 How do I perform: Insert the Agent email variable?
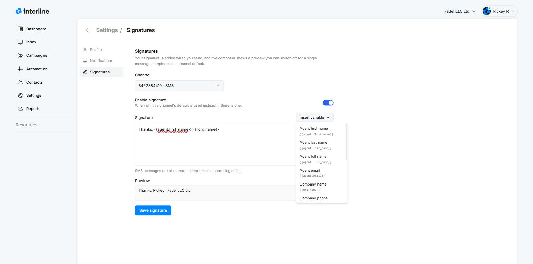(x=321, y=173)
